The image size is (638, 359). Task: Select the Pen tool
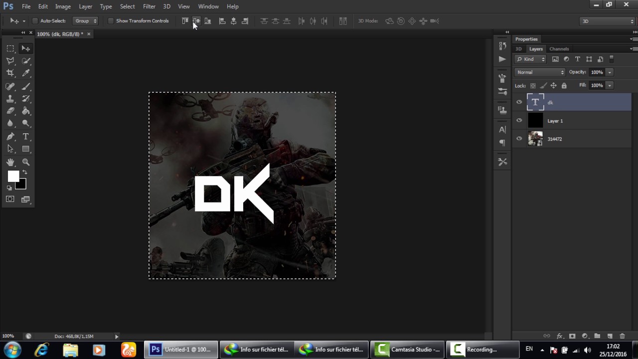10,136
